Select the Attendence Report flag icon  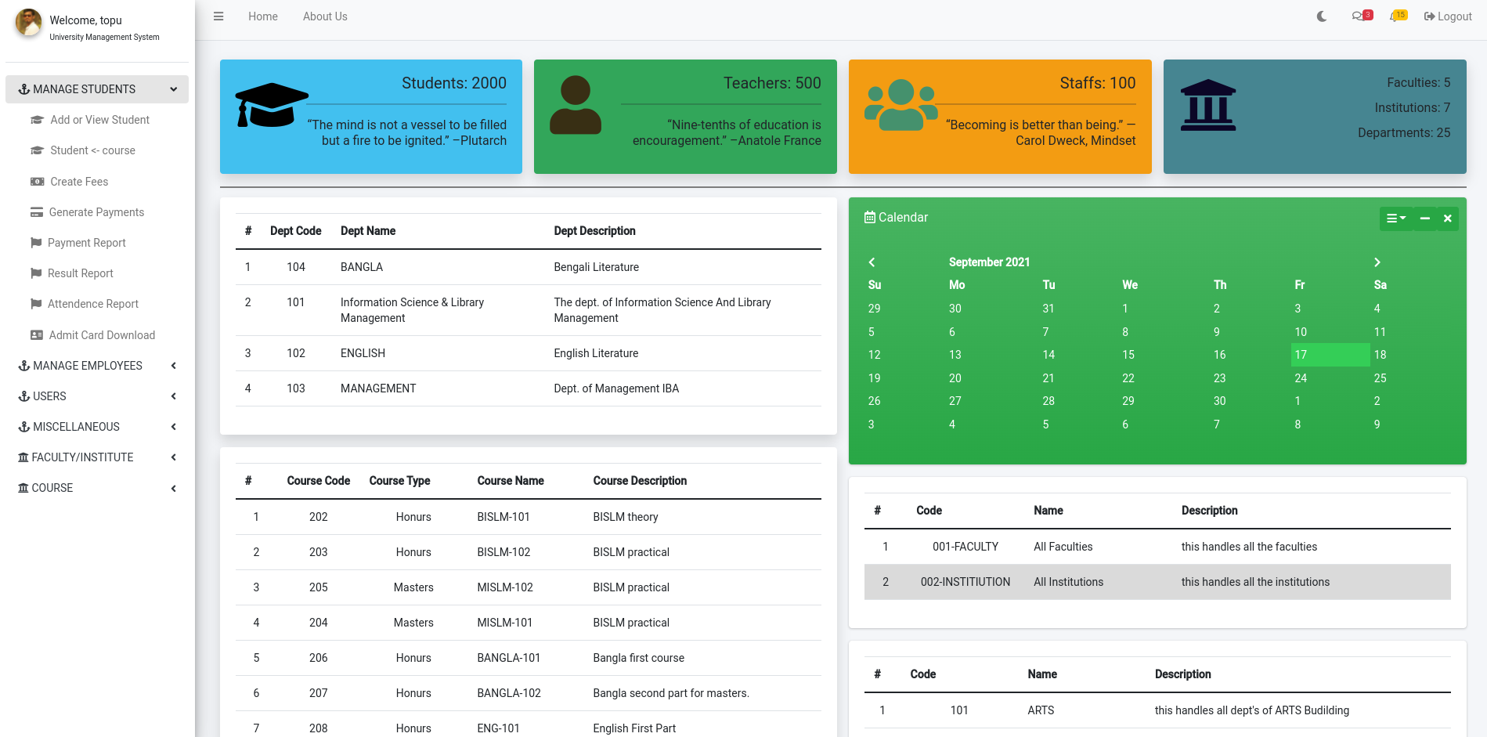point(37,304)
